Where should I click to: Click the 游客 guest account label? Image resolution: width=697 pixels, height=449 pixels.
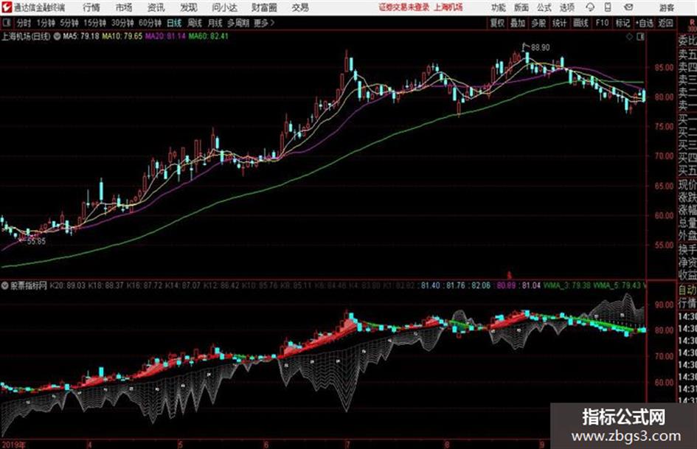click(666, 7)
